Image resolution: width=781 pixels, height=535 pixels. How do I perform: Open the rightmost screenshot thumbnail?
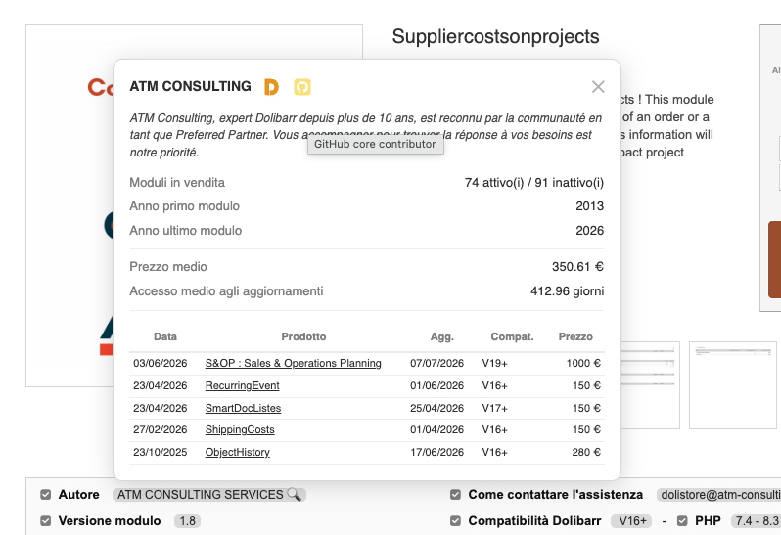pos(733,385)
